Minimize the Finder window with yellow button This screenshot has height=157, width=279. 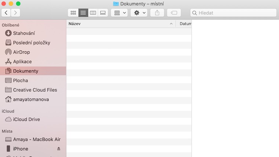(11, 4)
